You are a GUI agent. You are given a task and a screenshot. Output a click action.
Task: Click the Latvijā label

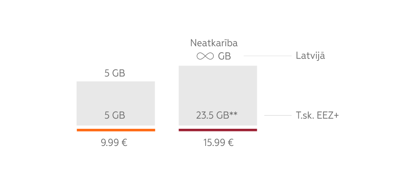[x=310, y=56]
